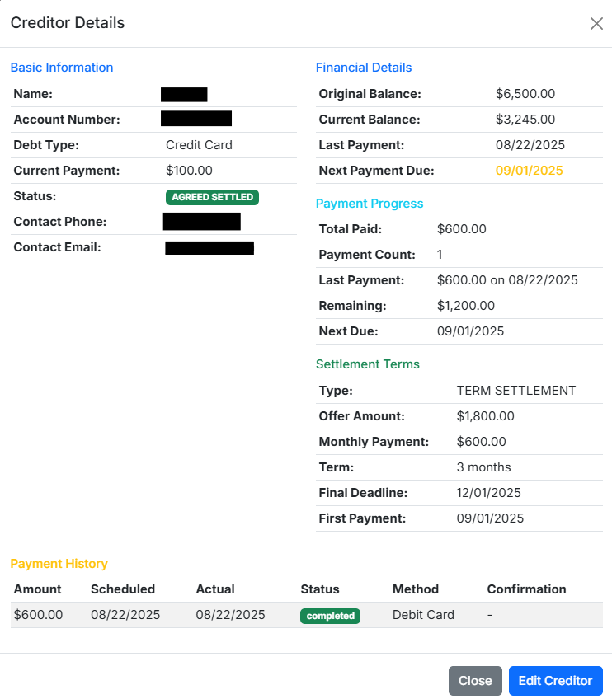Viewport: 612px width, 699px height.
Task: Click the completed status badge in Payment History
Action: [330, 616]
